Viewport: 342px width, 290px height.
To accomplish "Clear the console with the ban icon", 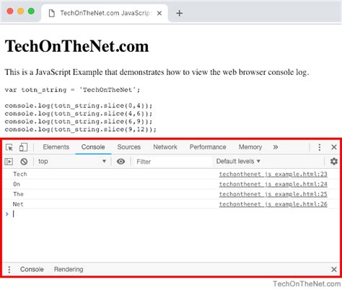I will [24, 162].
